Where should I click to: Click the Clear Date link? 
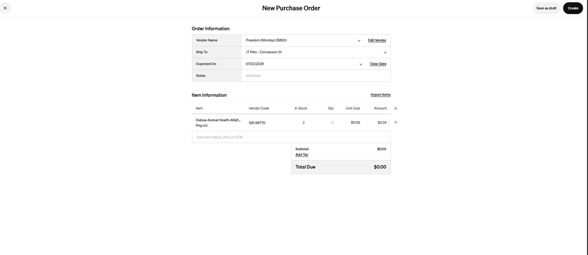pos(378,64)
